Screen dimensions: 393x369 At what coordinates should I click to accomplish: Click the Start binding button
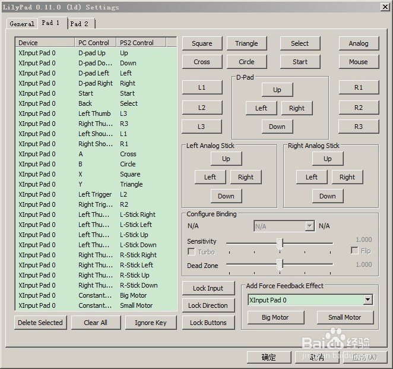[x=300, y=62]
